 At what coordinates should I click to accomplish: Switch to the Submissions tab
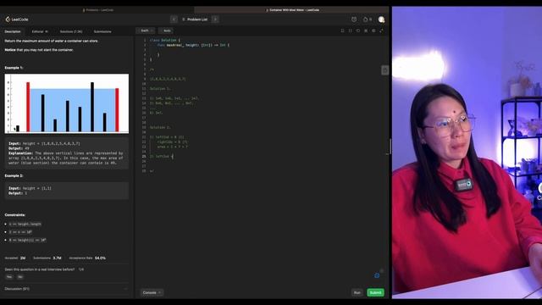(102, 31)
